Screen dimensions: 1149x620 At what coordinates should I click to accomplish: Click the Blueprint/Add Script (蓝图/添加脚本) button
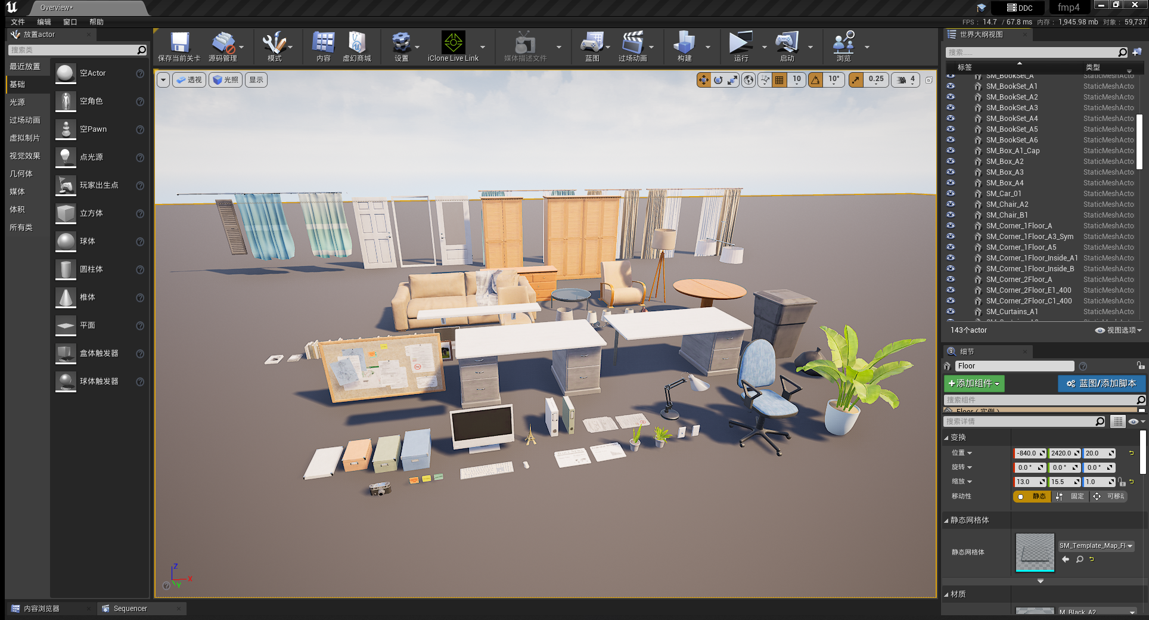[x=1101, y=383]
